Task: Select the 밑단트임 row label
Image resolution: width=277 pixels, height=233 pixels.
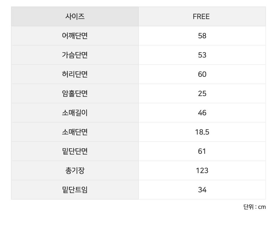Action: (x=75, y=190)
